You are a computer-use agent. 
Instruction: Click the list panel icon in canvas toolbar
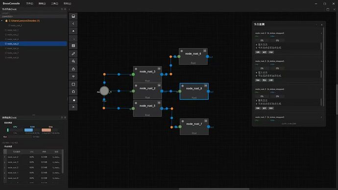pos(73,46)
